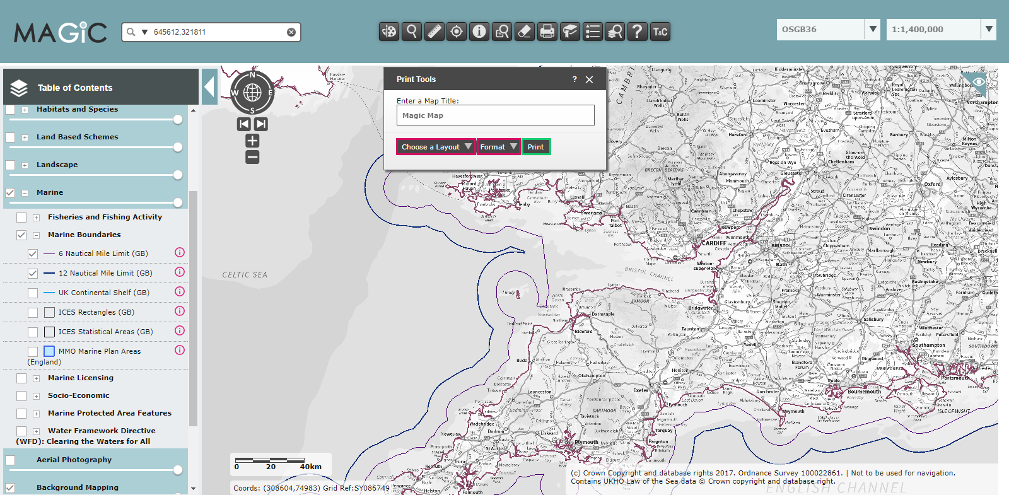1009x495 pixels.
Task: Enable ICES Rectangles (GB) layer
Action: [33, 313]
